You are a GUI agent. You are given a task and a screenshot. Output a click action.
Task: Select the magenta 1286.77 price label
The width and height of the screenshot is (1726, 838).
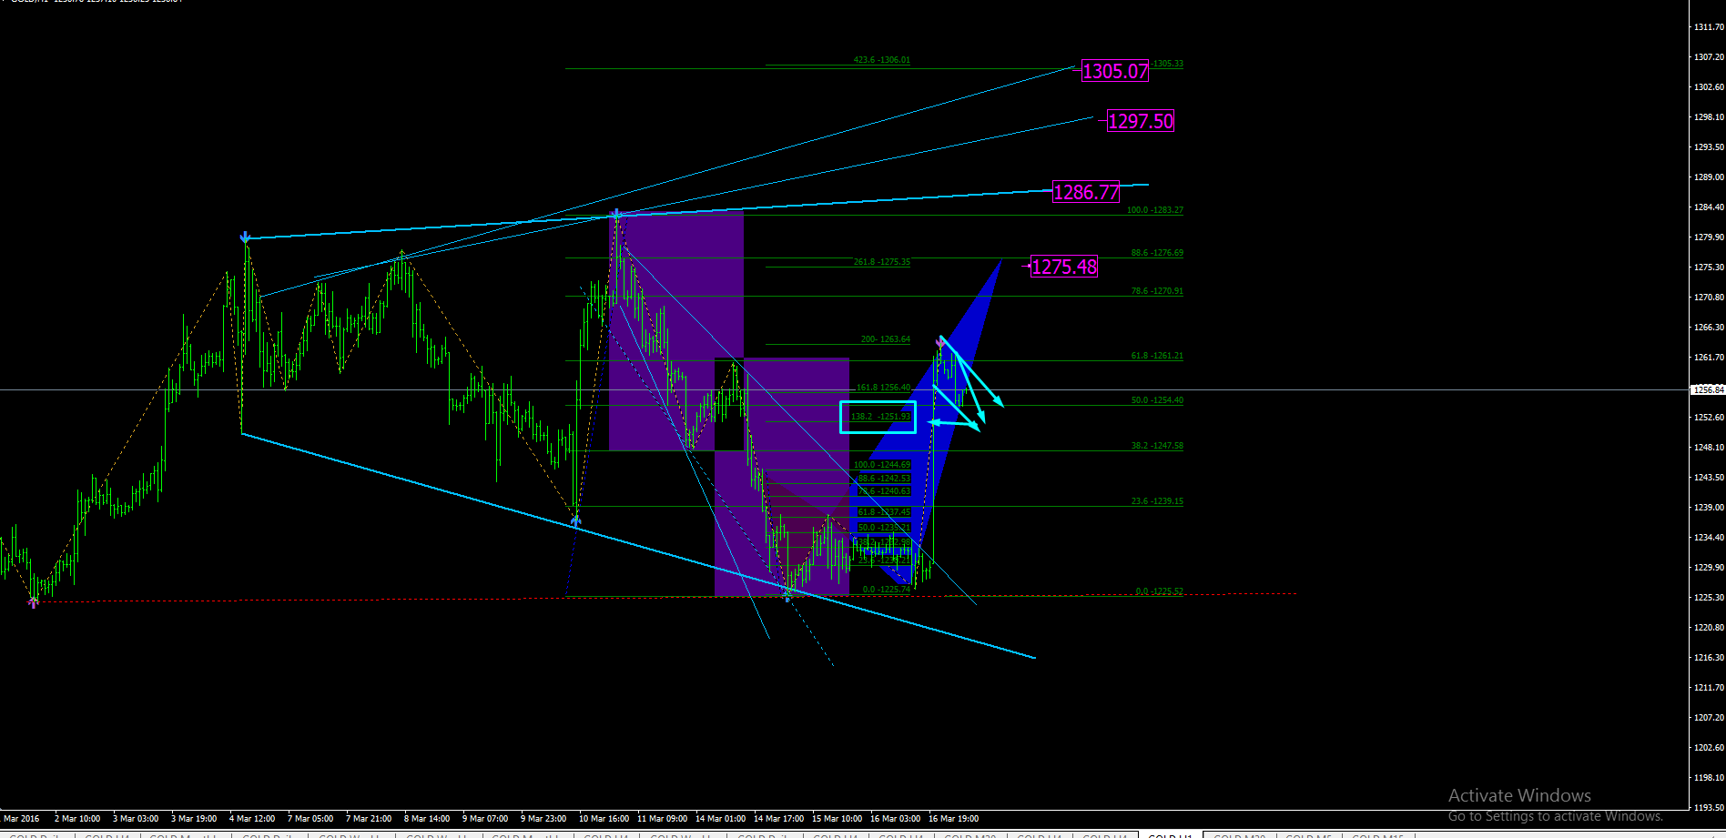(x=1086, y=192)
